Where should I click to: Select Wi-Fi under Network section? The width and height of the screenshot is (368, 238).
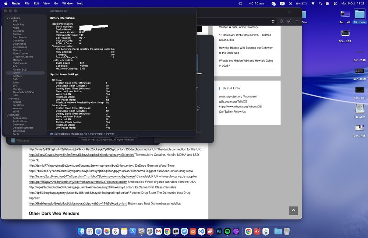point(15,112)
